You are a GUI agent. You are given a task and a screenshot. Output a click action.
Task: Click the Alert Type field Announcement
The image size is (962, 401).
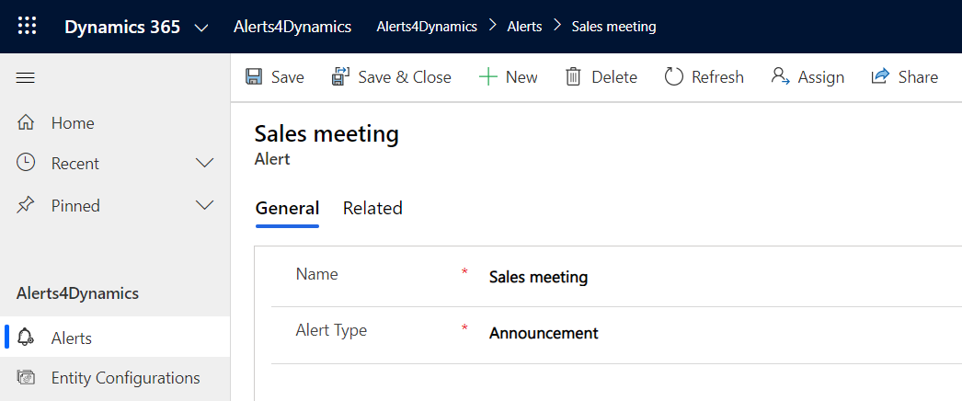[x=544, y=333]
